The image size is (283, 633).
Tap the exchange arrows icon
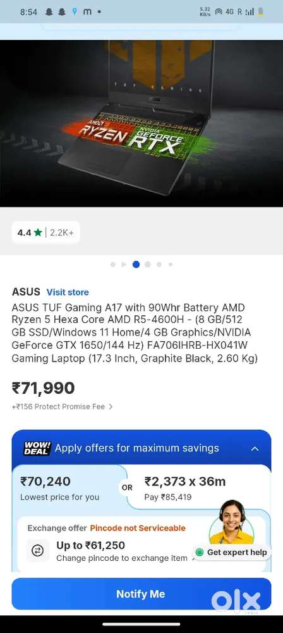[37, 551]
